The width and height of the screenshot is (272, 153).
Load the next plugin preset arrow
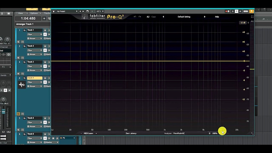pyautogui.click(x=83, y=11)
